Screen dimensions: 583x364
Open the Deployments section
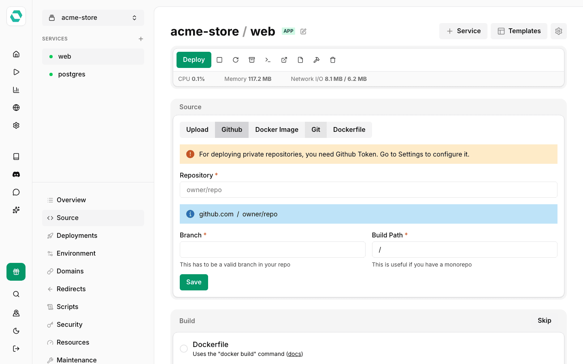pos(93,236)
